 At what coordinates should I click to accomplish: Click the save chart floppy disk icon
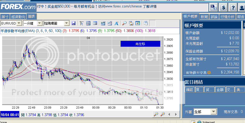point(74,23)
